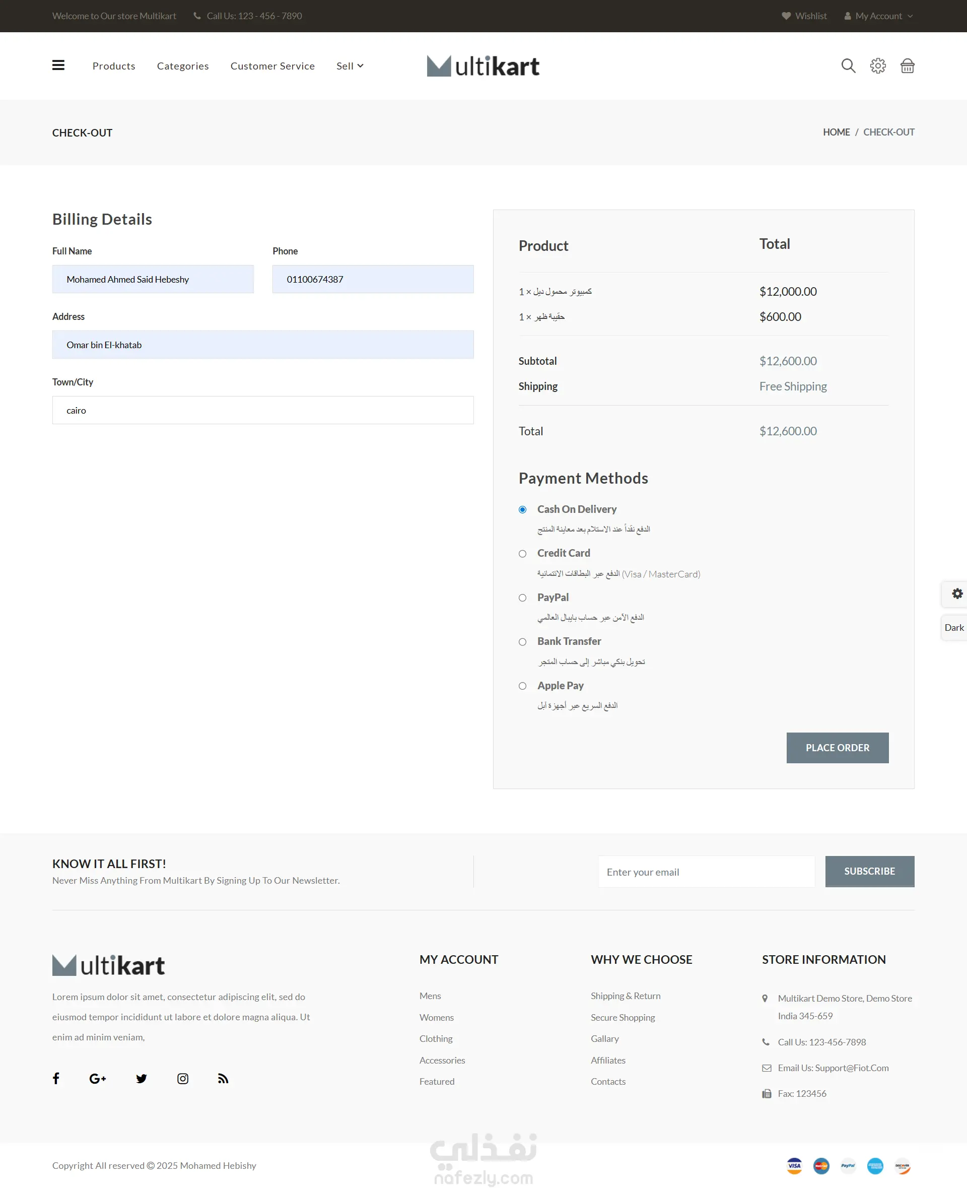967x1188 pixels.
Task: Choose the PayPal payment radio button
Action: tap(522, 598)
